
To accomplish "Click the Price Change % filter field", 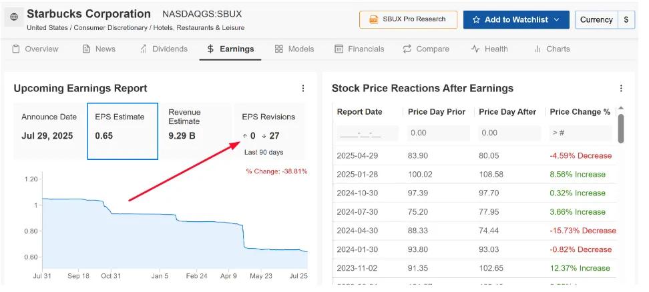I will tap(578, 133).
